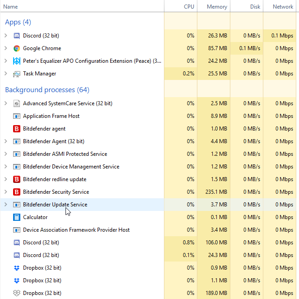This screenshot has height=299, width=299.
Task: Click the Bitdefender ASMI Protected Service icon
Action: 17,154
